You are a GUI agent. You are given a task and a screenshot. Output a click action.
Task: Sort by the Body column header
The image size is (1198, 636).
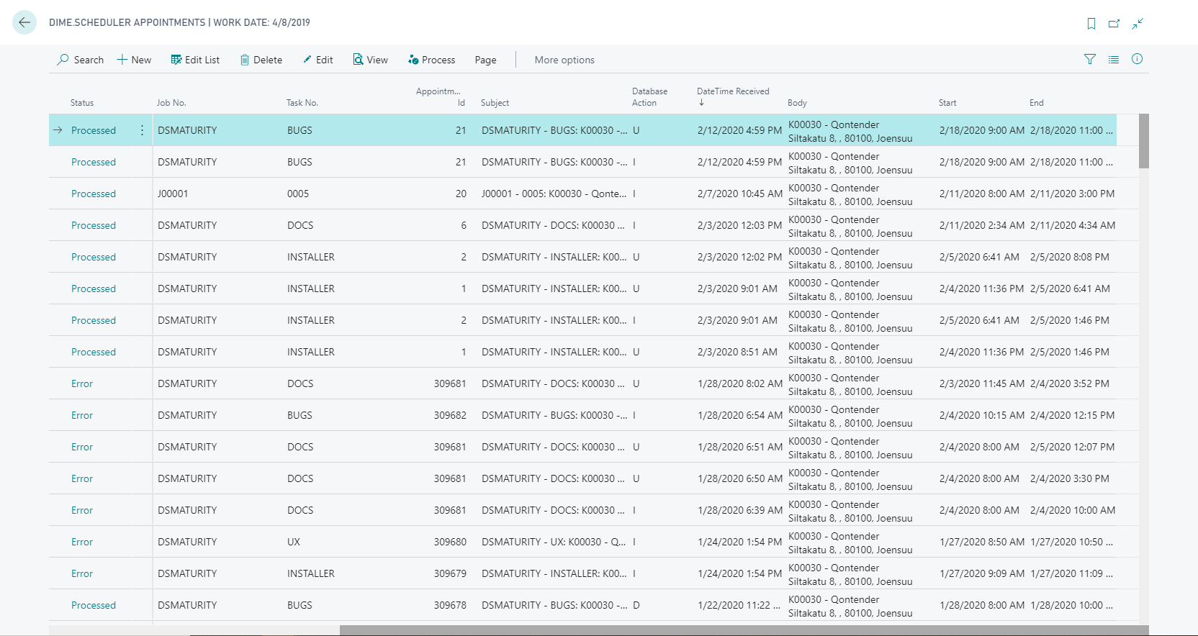click(797, 103)
